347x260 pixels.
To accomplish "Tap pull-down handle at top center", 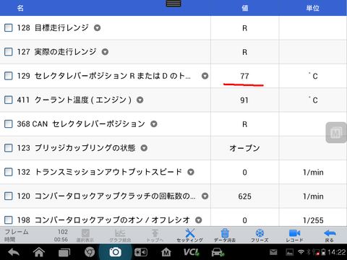I will coord(173,4).
